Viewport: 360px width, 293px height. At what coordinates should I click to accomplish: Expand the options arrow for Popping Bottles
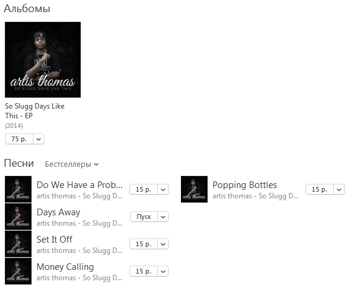(x=339, y=189)
